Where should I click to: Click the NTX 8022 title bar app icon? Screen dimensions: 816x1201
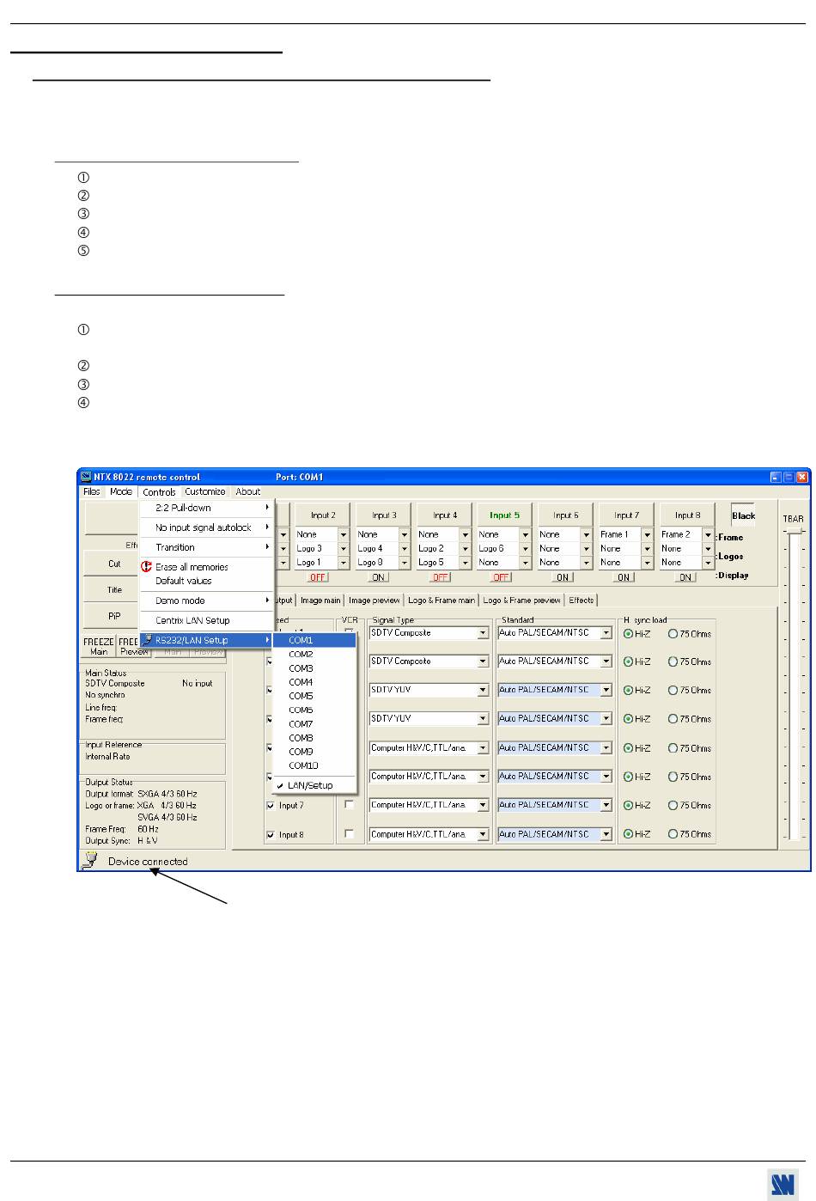[x=86, y=477]
